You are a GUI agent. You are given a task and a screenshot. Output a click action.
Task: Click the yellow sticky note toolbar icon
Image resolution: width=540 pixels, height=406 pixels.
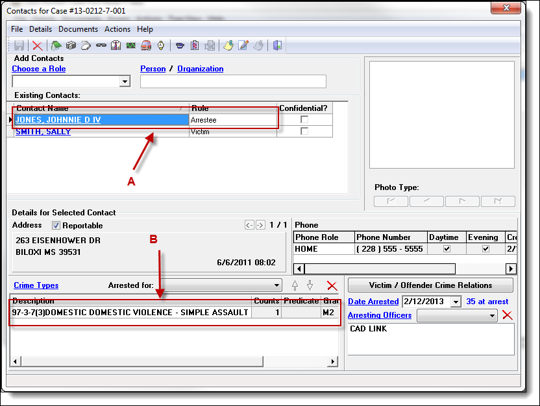tap(228, 45)
